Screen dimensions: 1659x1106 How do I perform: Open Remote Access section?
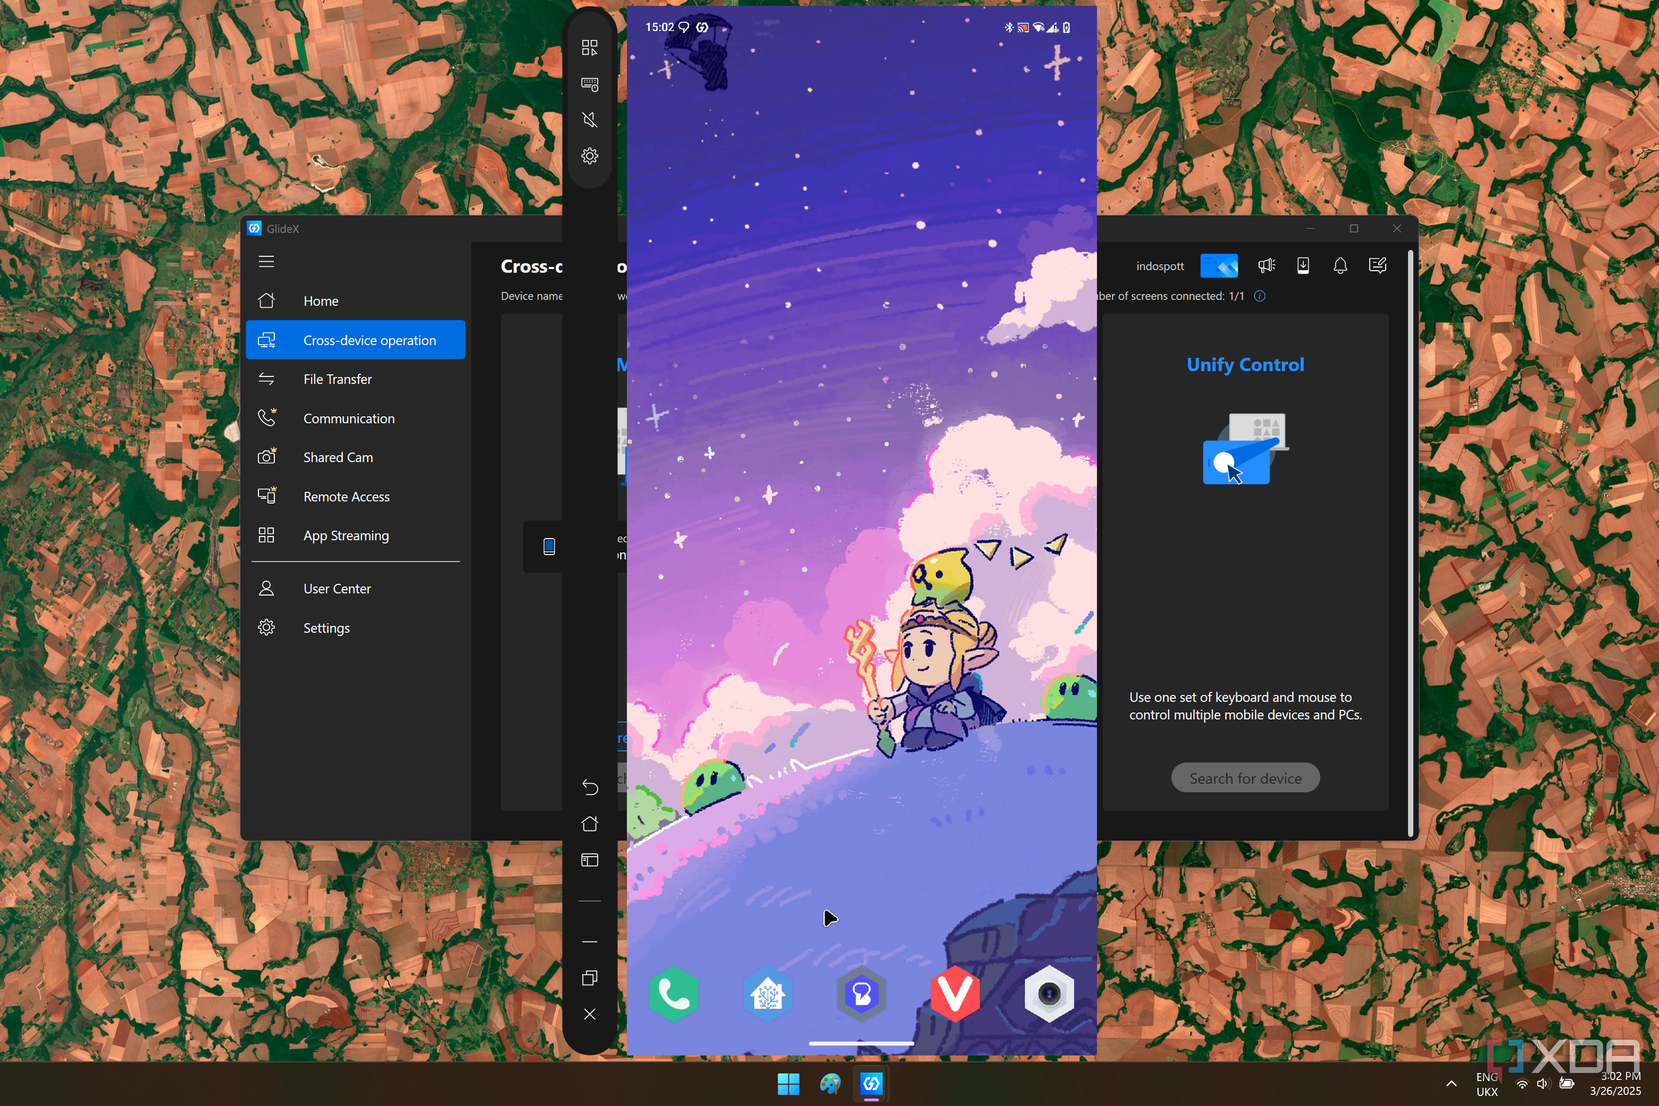(x=356, y=497)
